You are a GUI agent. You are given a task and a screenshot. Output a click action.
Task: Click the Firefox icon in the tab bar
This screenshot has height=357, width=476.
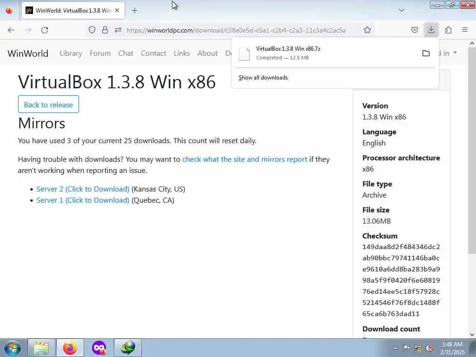(9, 10)
